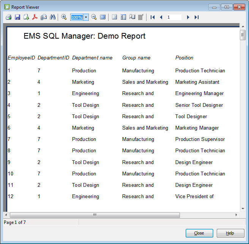Click the Save report floppy icon
249x244 pixels.
coord(17,17)
